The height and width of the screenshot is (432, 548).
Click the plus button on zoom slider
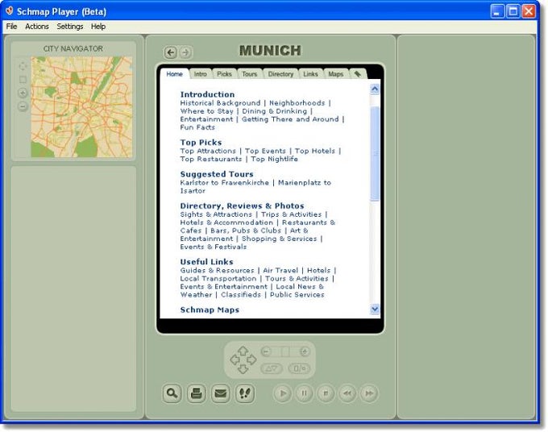(305, 351)
